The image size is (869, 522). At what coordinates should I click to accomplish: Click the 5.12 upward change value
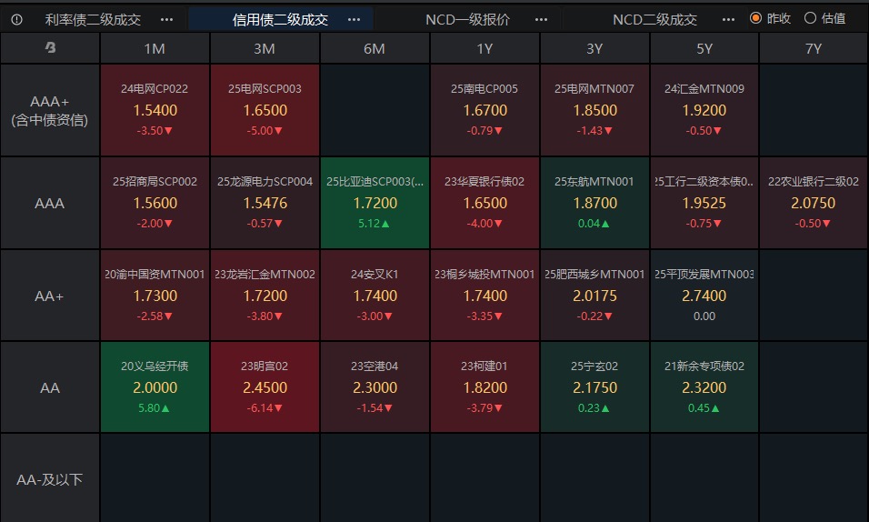(374, 223)
